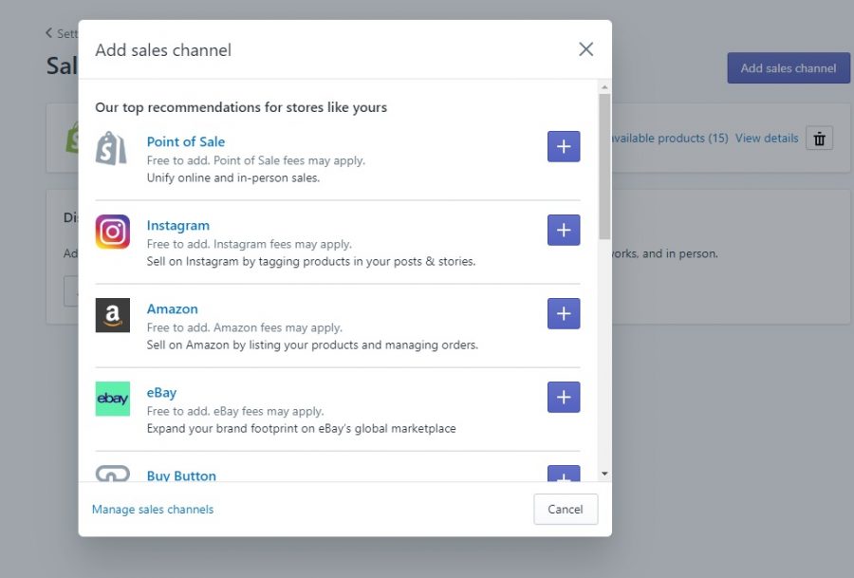Open the eBay channel link
Screen dimensions: 854x578
[161, 393]
